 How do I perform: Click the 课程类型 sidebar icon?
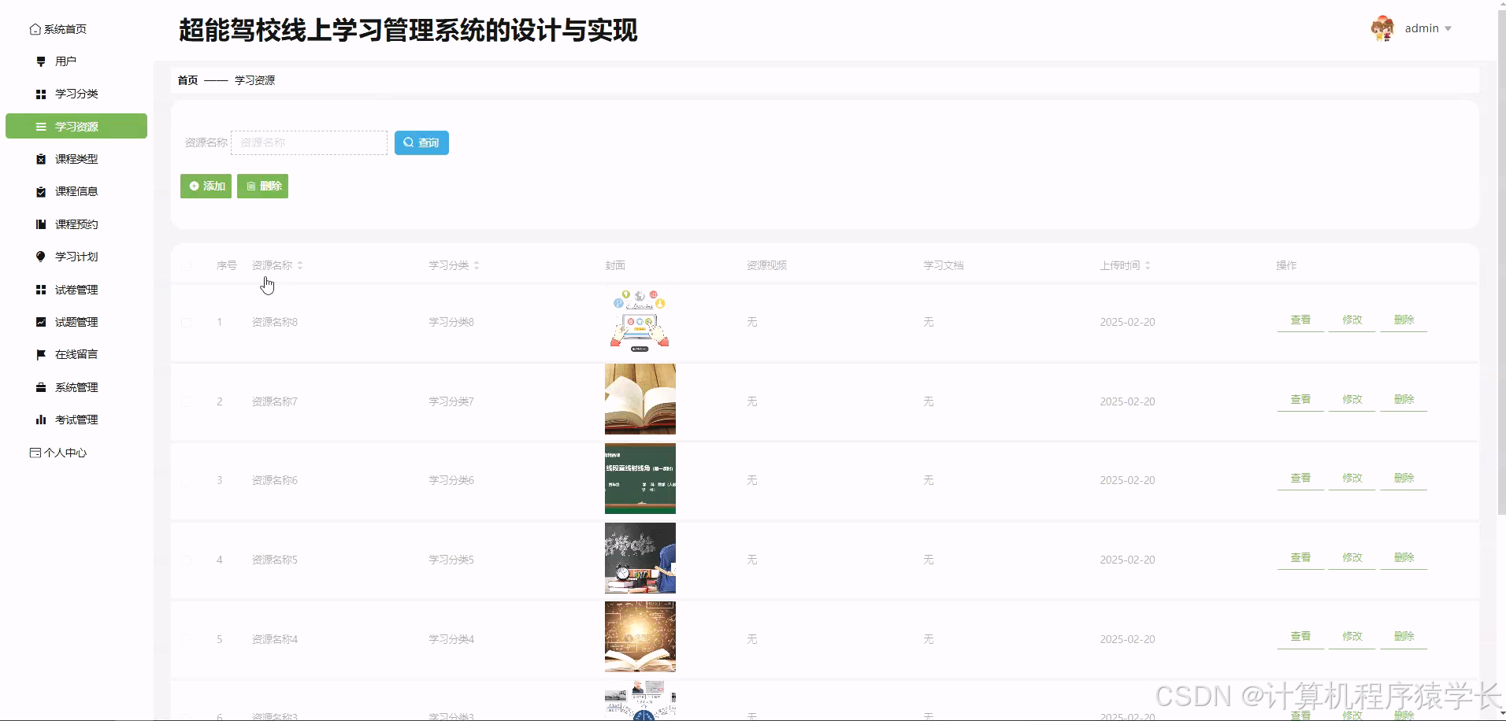coord(41,159)
